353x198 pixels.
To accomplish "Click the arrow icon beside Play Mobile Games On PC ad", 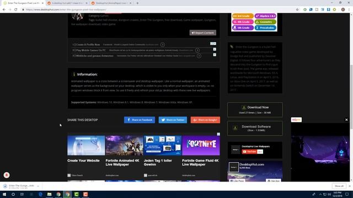I will [x=197, y=50].
